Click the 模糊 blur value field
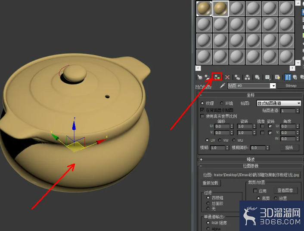The height and width of the screenshot is (231, 304). [x=218, y=148]
